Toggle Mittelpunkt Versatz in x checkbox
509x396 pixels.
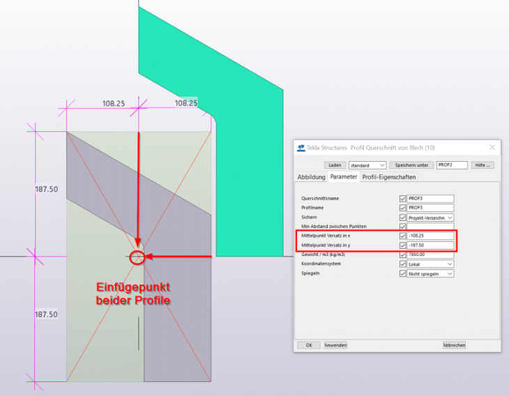click(402, 236)
